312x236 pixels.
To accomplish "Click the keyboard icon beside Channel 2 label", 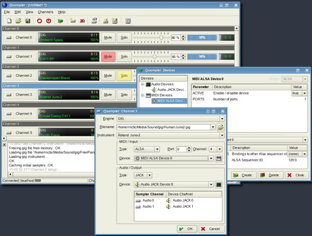I will [9, 76].
